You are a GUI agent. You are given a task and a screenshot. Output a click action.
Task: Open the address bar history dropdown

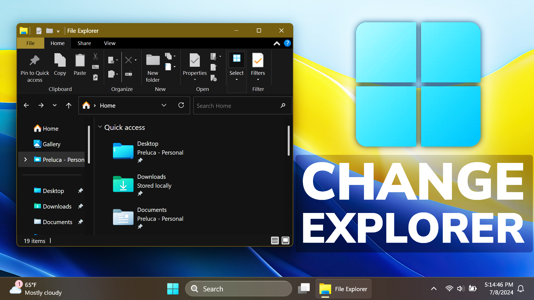164,105
